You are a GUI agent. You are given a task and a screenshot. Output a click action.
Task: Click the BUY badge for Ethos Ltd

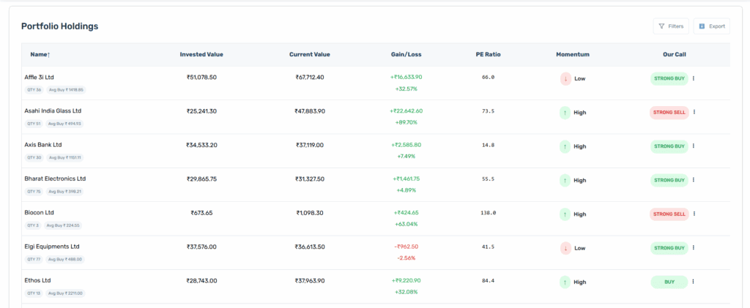tap(669, 282)
